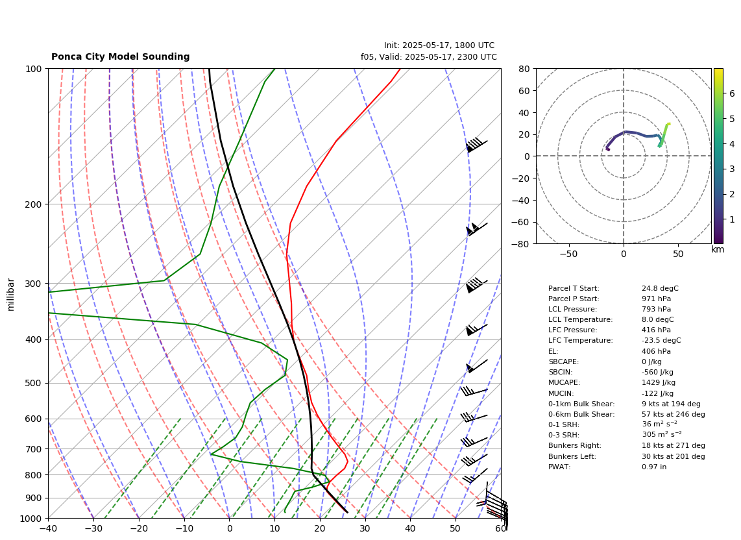Click the "Parcel T Start:" label
The width and height of the screenshot is (741, 540).
(573, 288)
